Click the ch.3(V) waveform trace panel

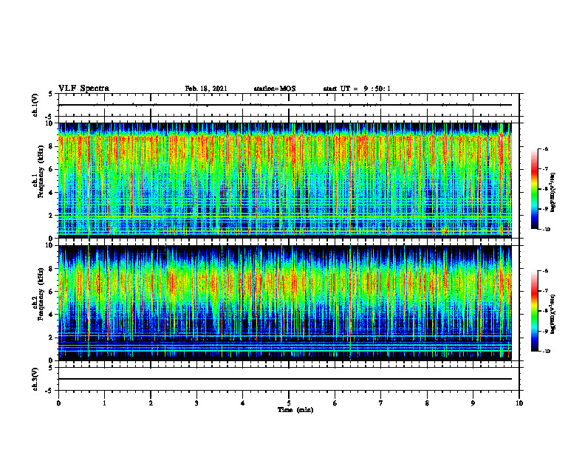click(289, 379)
